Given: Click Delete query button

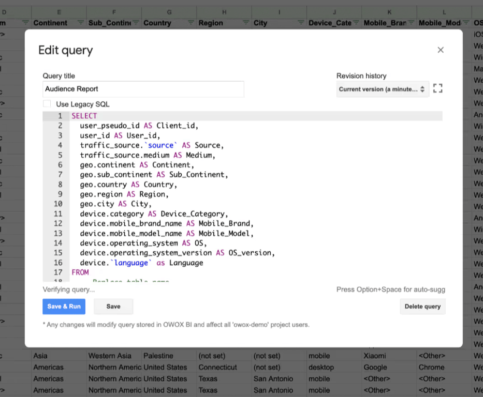Looking at the screenshot, I should click(x=422, y=307).
